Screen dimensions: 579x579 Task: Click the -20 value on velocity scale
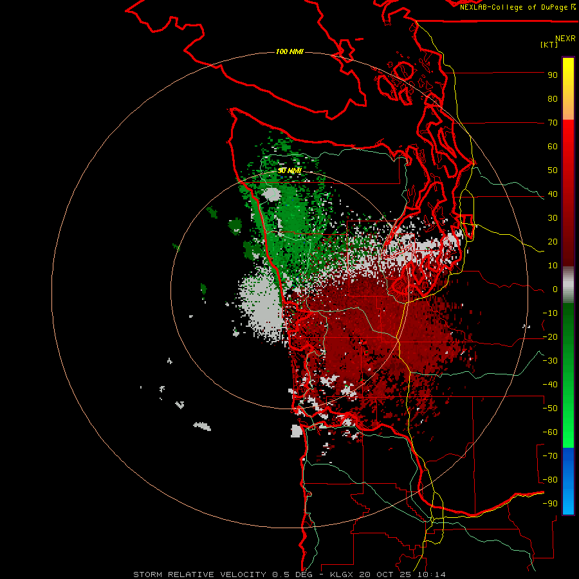(550, 337)
